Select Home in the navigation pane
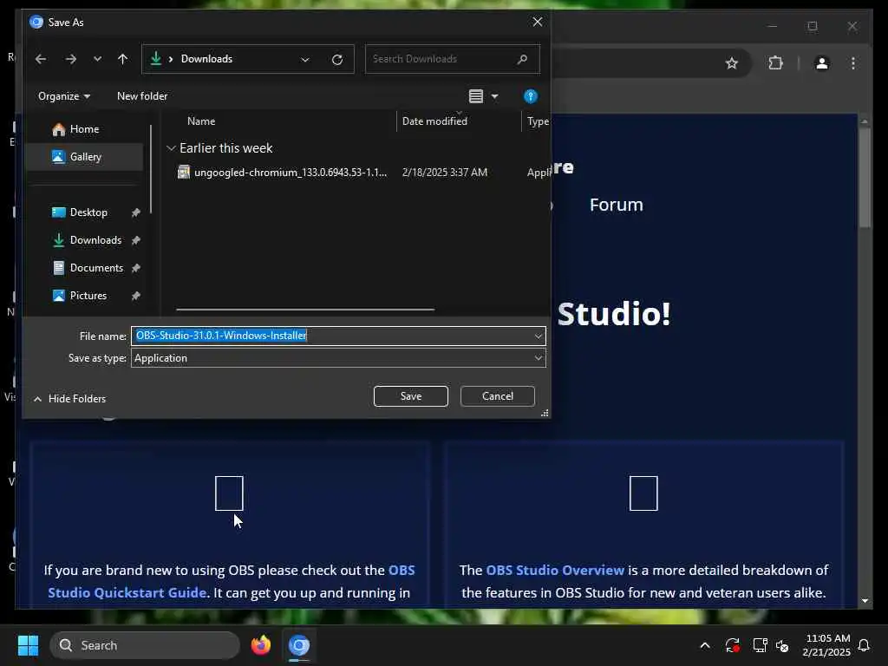Image resolution: width=888 pixels, height=666 pixels. 84,129
